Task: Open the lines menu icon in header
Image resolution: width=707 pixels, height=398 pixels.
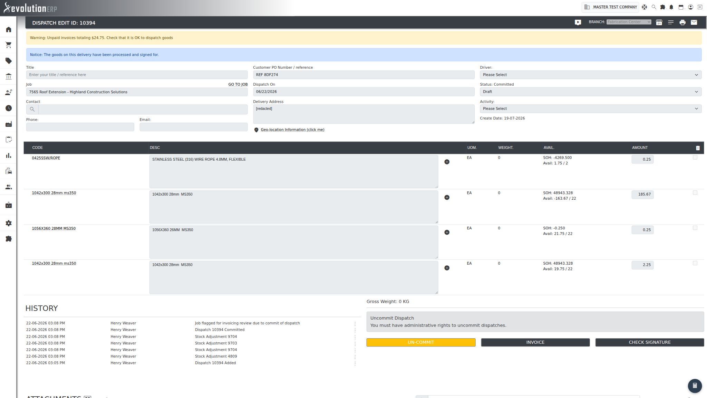Action: click(671, 22)
